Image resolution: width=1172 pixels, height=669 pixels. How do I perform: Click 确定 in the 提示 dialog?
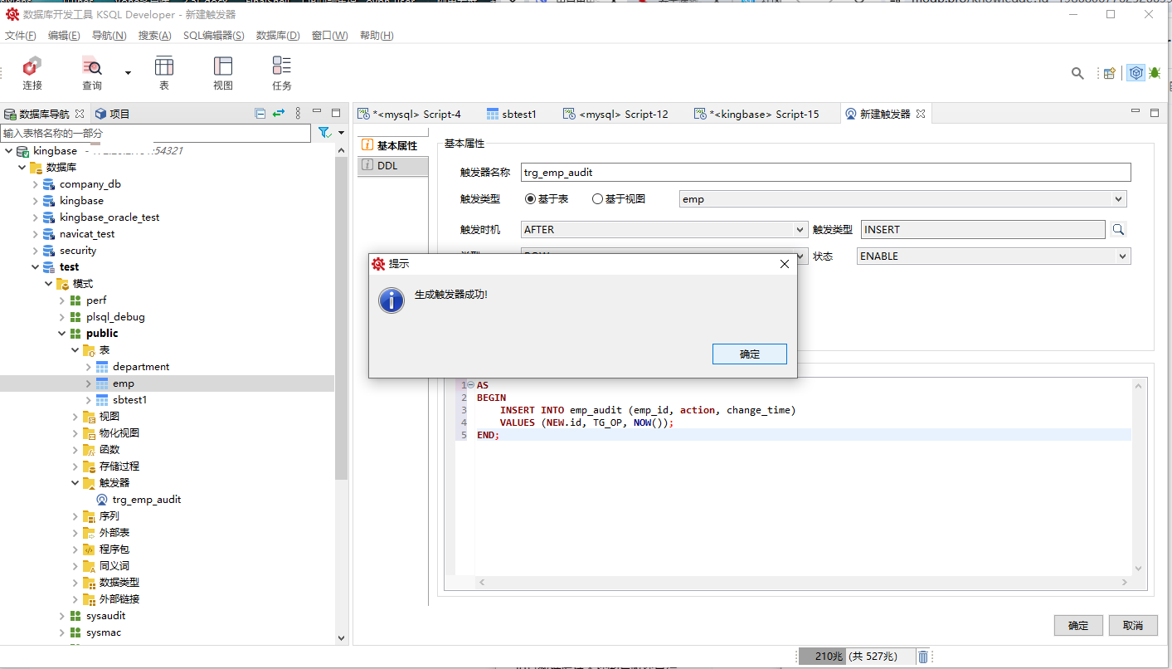pyautogui.click(x=749, y=354)
